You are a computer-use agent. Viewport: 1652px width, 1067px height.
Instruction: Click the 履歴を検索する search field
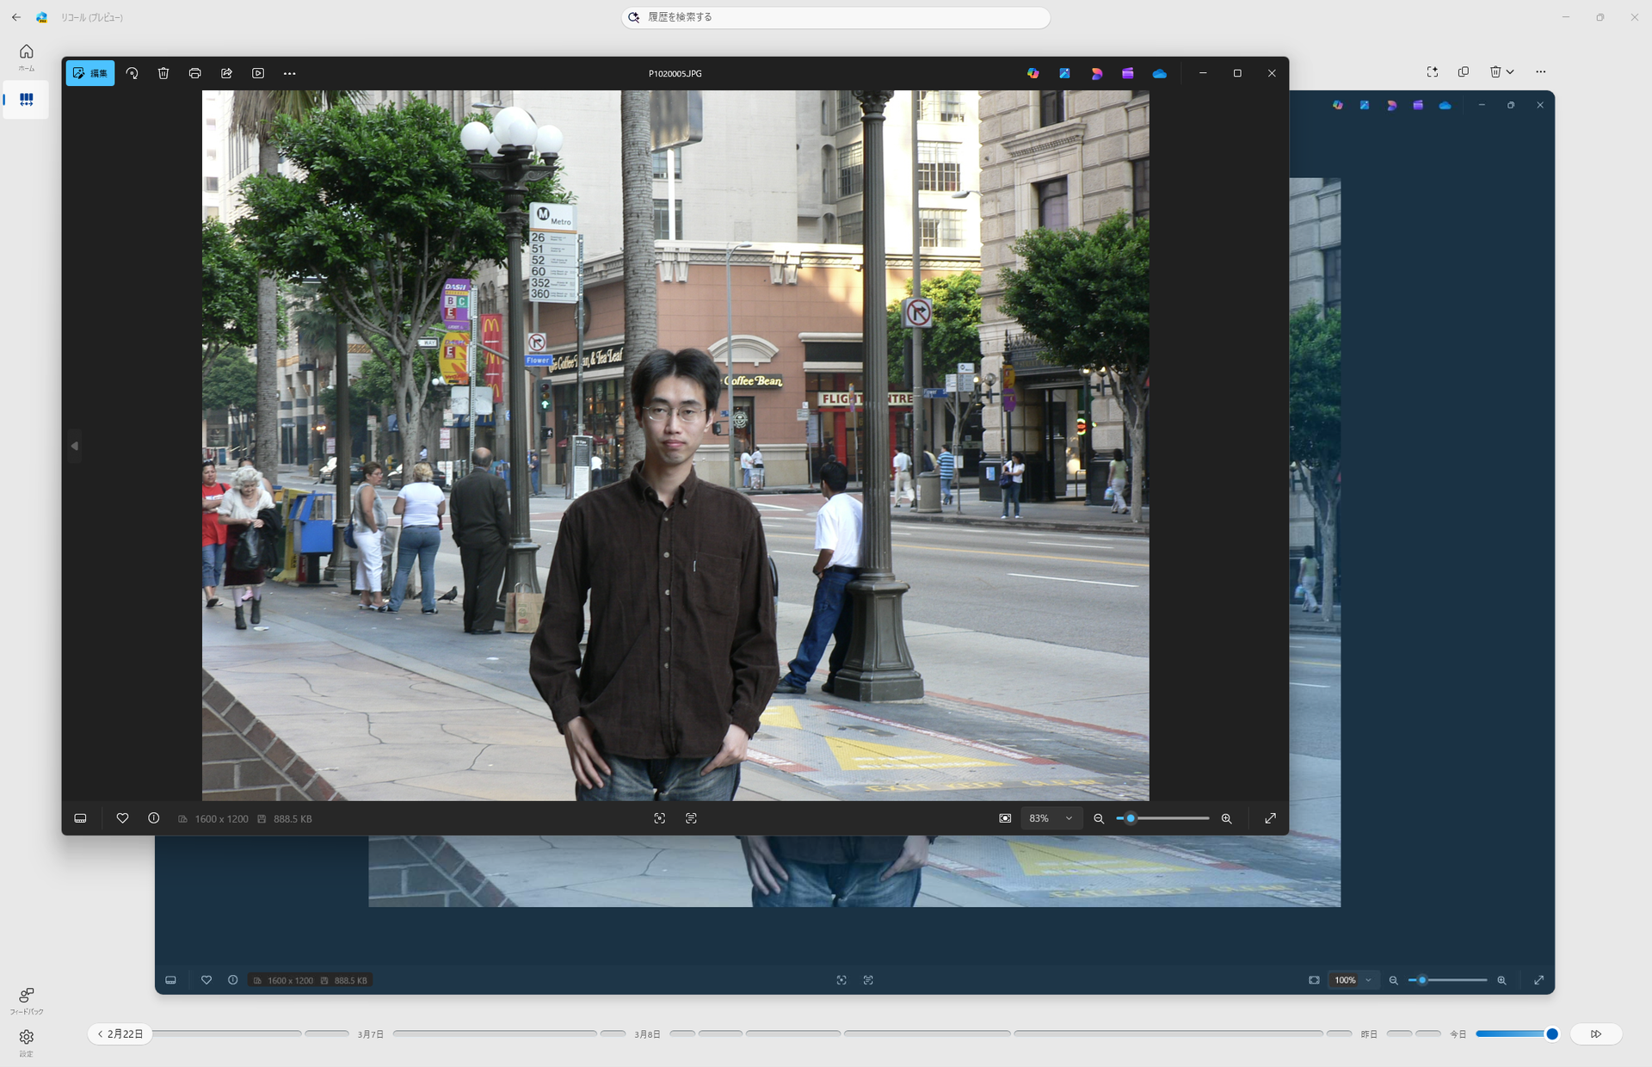tap(835, 17)
